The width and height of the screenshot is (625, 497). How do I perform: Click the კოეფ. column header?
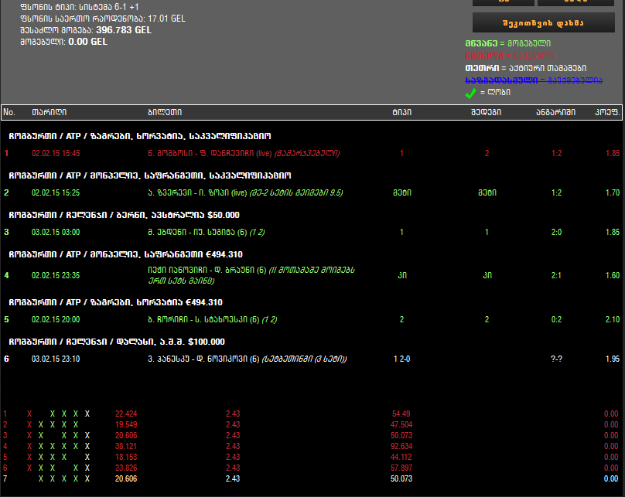(607, 112)
